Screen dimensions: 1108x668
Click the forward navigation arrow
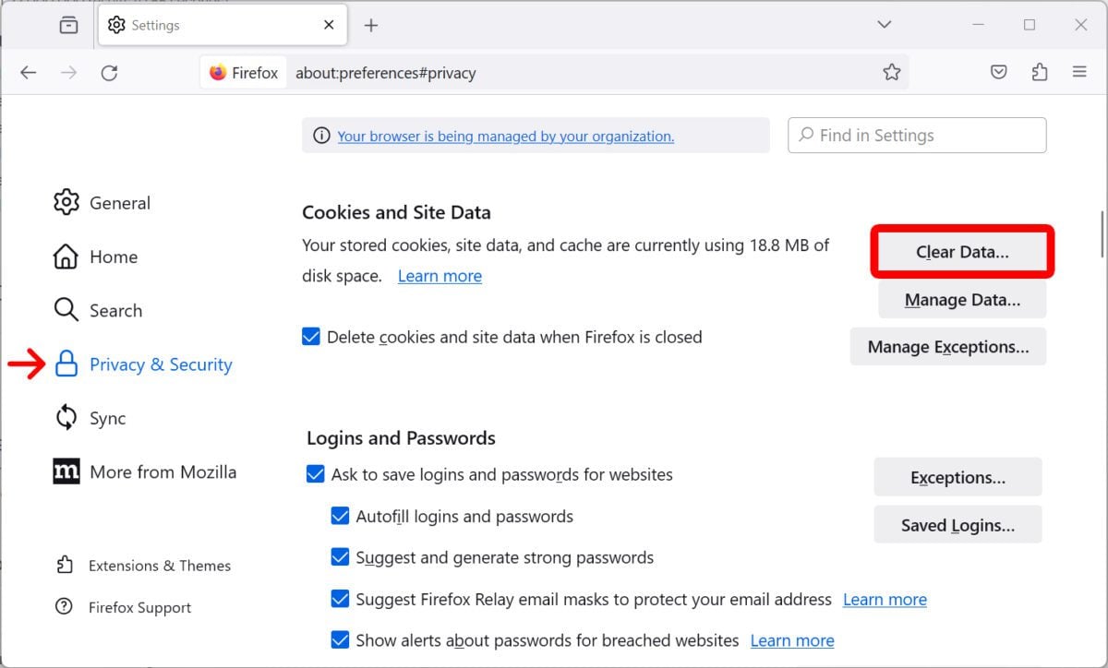[69, 72]
